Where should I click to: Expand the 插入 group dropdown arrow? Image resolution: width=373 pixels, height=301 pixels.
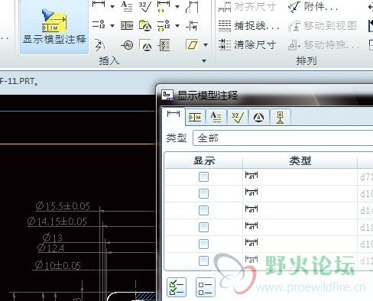204,61
